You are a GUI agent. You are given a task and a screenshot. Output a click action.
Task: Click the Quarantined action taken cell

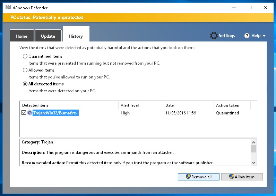point(227,113)
